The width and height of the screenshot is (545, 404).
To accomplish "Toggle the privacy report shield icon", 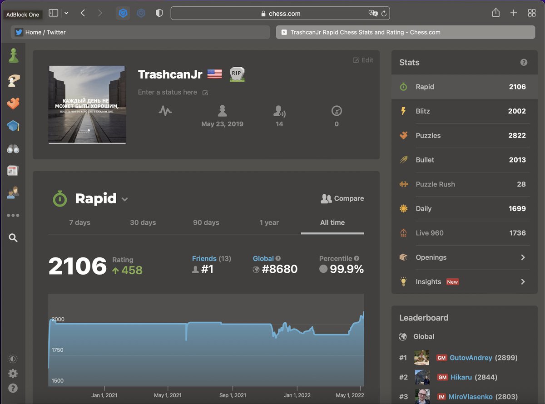I will (x=159, y=13).
